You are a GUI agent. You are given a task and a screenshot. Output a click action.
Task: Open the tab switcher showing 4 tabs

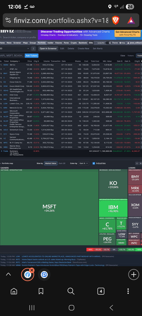[x=101, y=291]
